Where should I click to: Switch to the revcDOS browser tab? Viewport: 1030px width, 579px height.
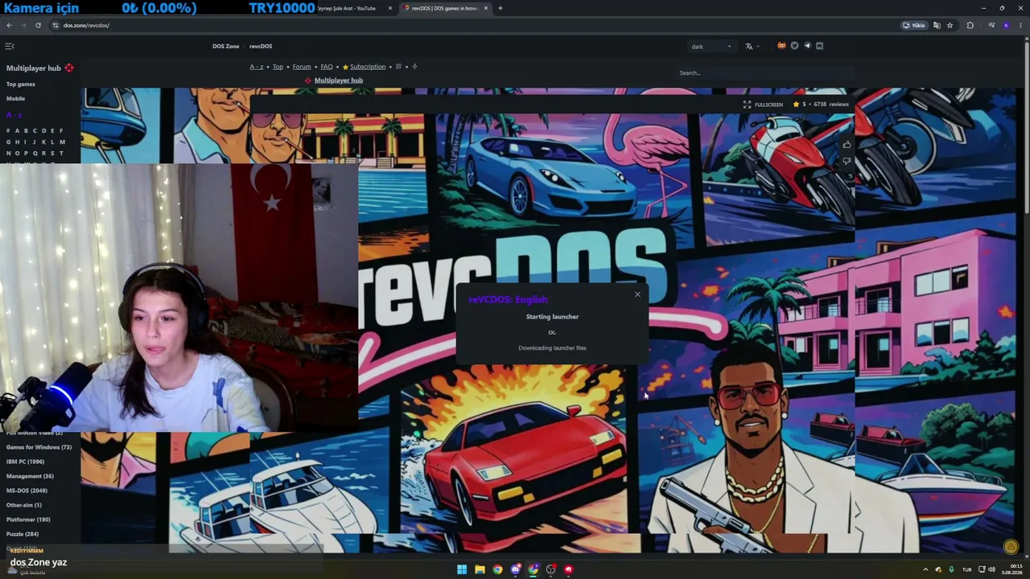[444, 8]
